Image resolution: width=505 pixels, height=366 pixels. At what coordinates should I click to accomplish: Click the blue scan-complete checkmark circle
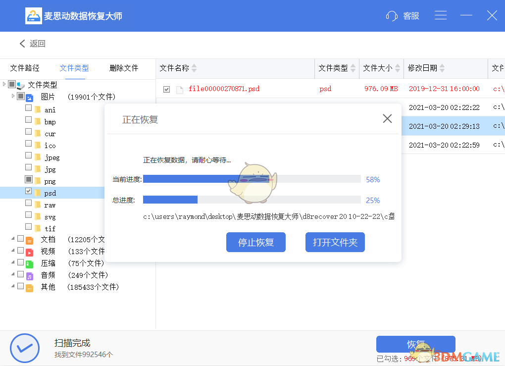25,349
